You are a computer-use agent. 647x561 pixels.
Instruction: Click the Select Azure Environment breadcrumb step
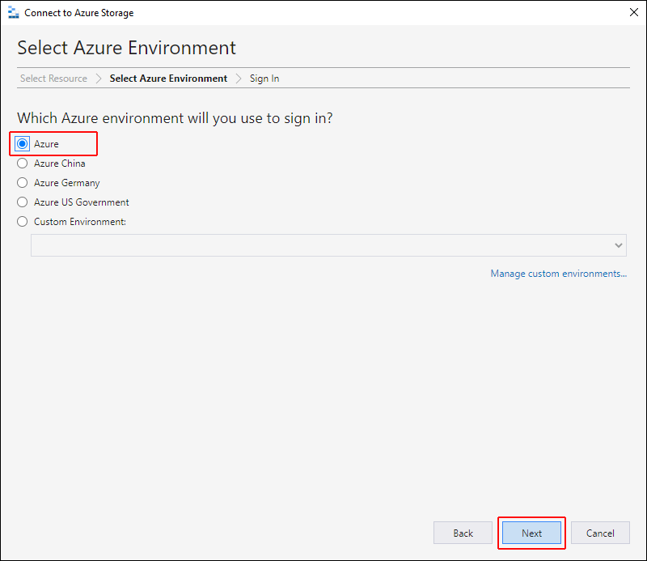tap(168, 79)
